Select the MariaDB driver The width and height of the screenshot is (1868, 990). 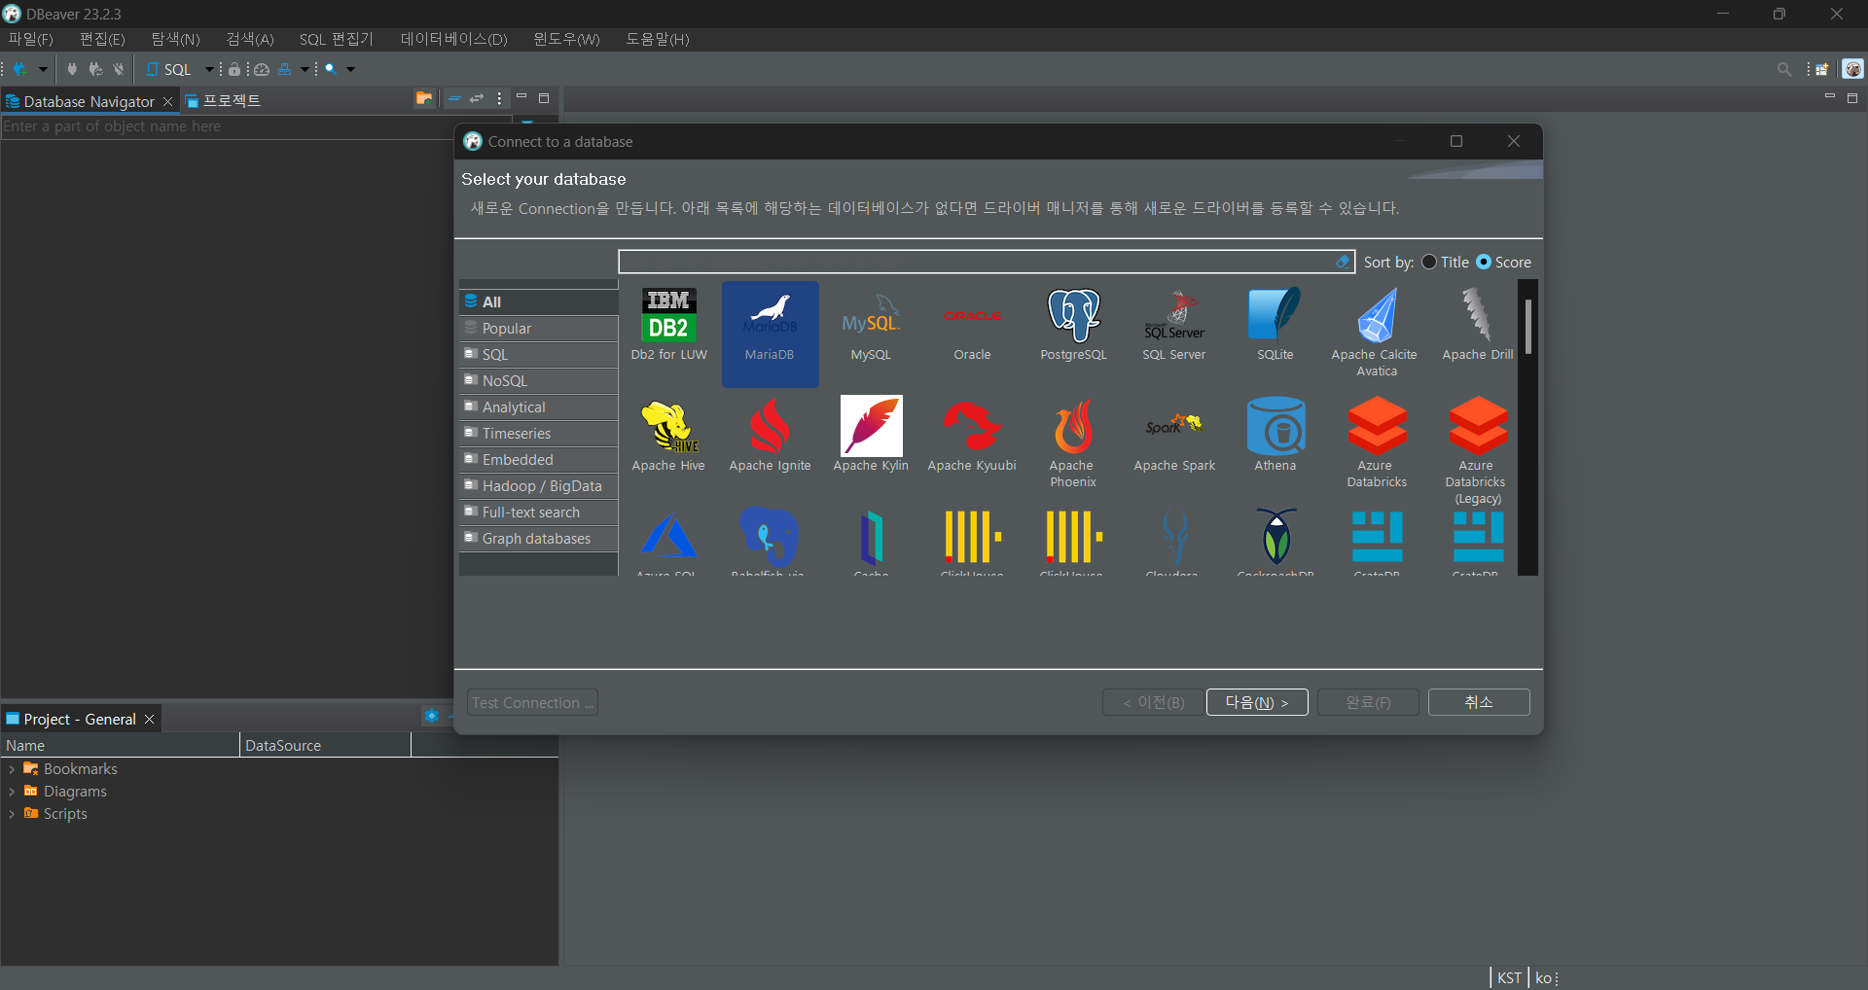770,334
